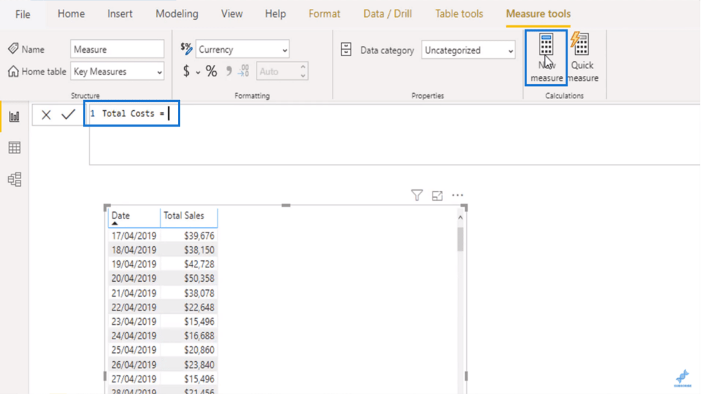
Task: Click the Focus mode icon on the visual
Action: 437,195
